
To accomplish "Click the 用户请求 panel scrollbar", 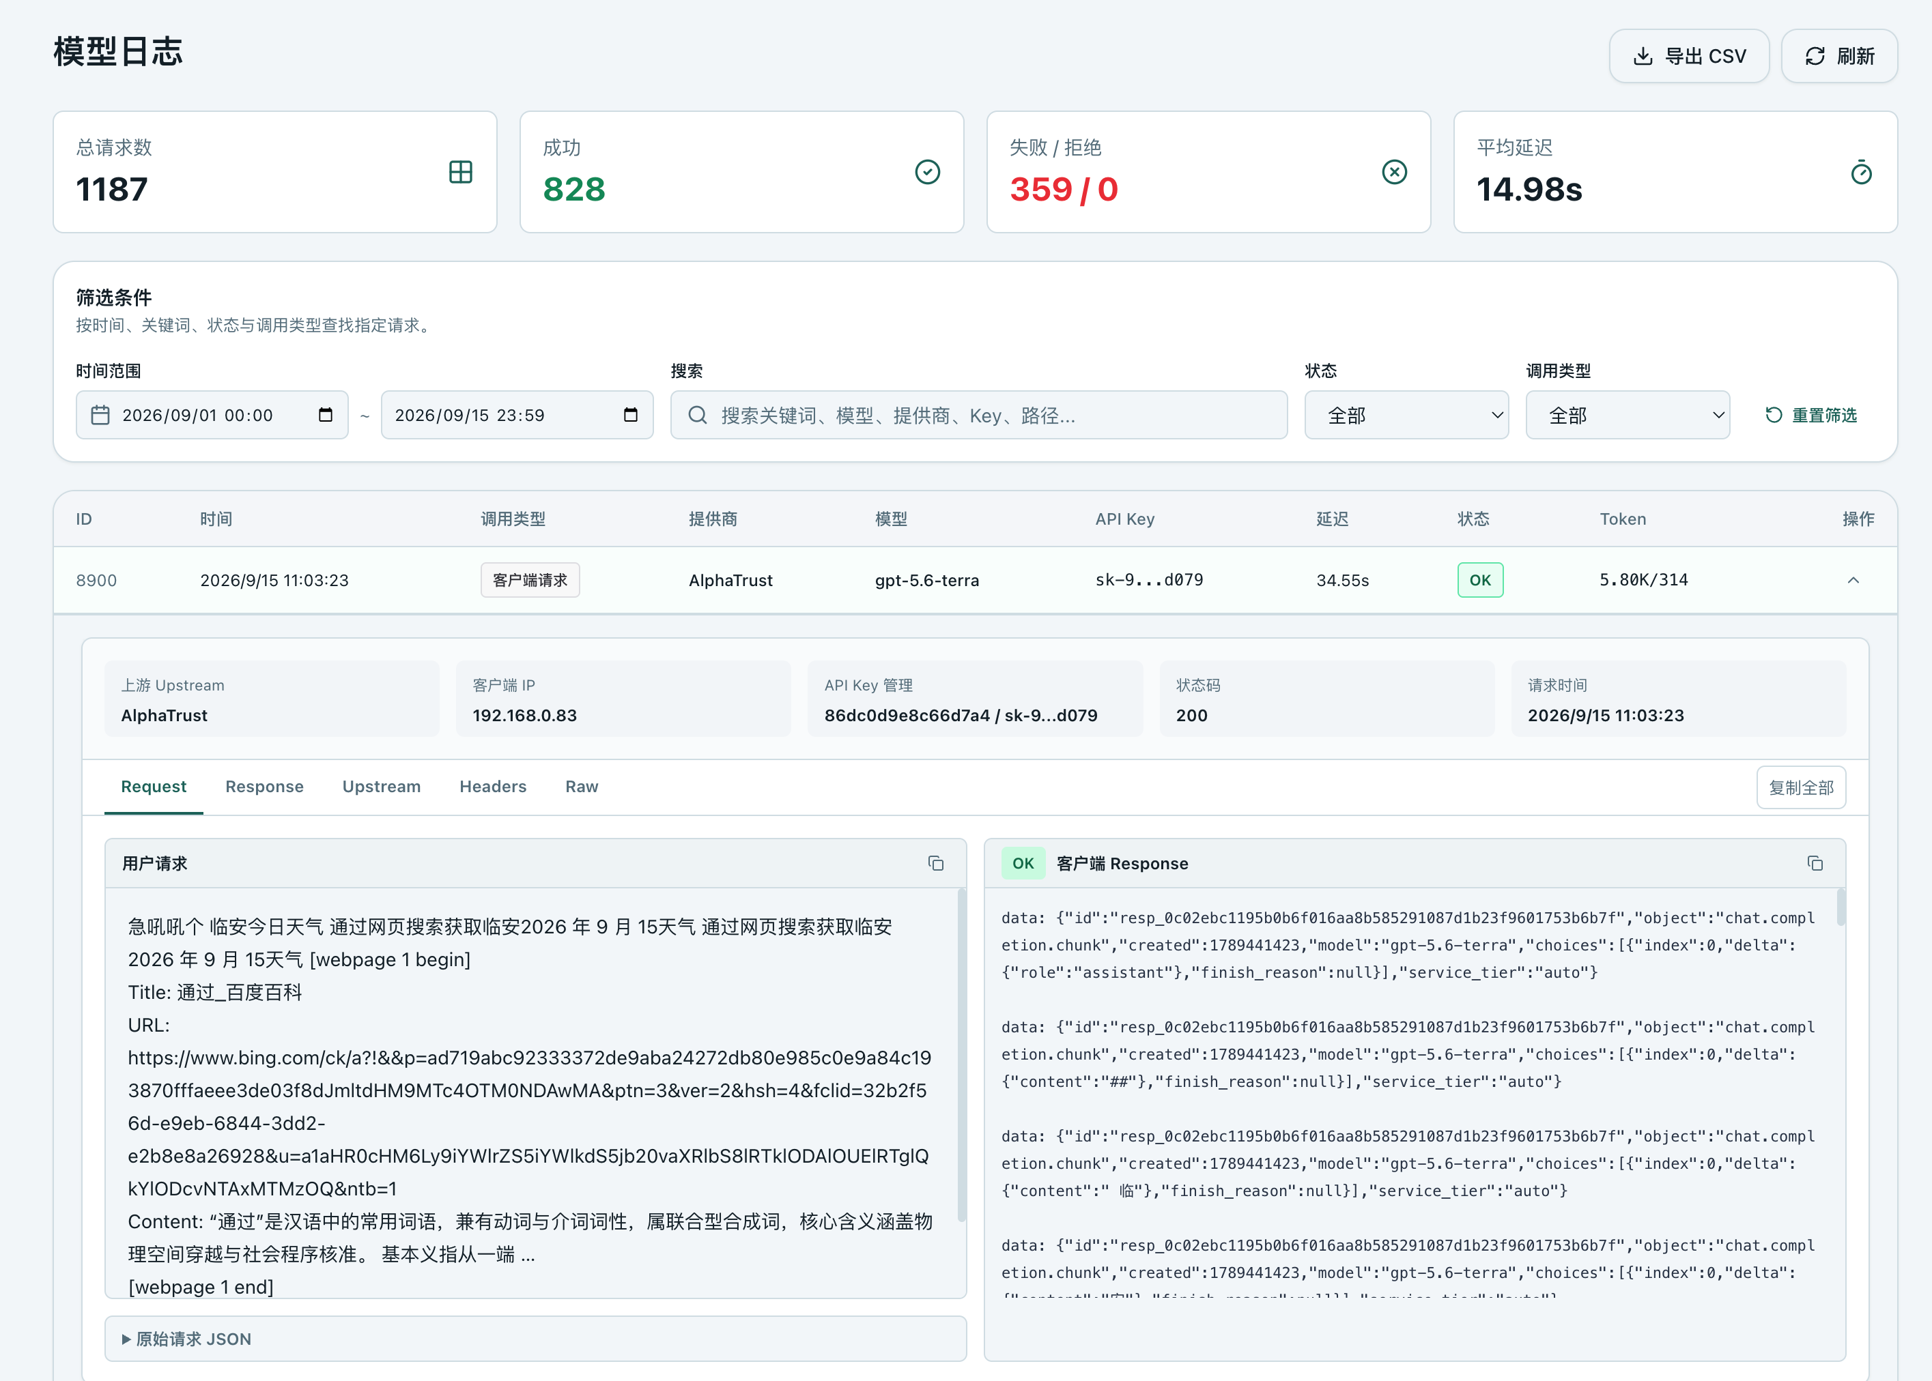I will [961, 1054].
